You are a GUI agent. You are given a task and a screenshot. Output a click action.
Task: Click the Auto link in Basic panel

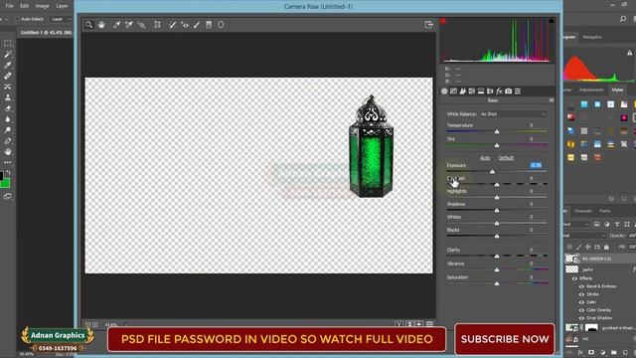pyautogui.click(x=485, y=158)
